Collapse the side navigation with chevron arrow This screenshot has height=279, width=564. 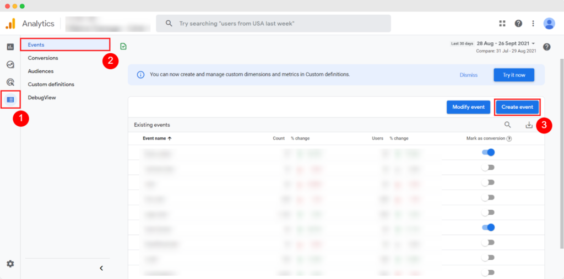pos(101,268)
